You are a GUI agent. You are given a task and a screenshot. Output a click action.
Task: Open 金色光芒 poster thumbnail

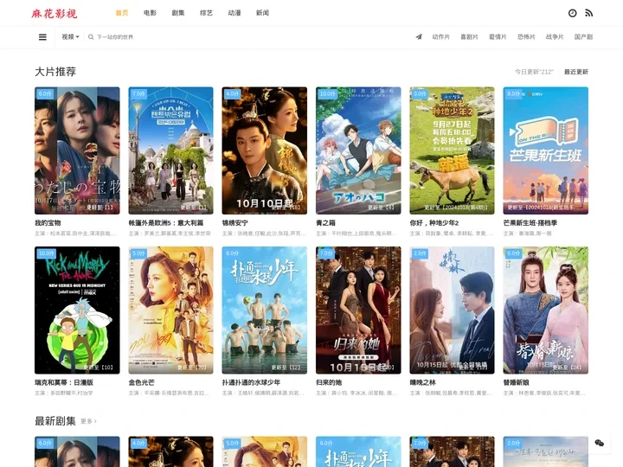[x=170, y=310]
